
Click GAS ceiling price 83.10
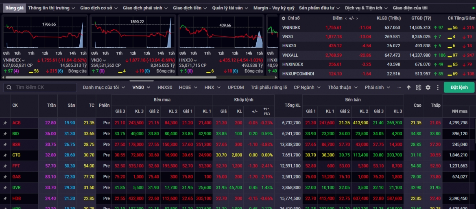tap(51, 177)
